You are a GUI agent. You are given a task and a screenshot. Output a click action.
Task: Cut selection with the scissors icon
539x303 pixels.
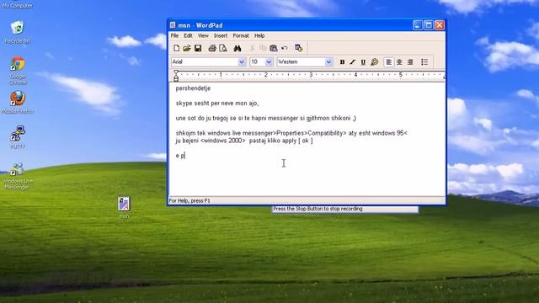tap(252, 49)
